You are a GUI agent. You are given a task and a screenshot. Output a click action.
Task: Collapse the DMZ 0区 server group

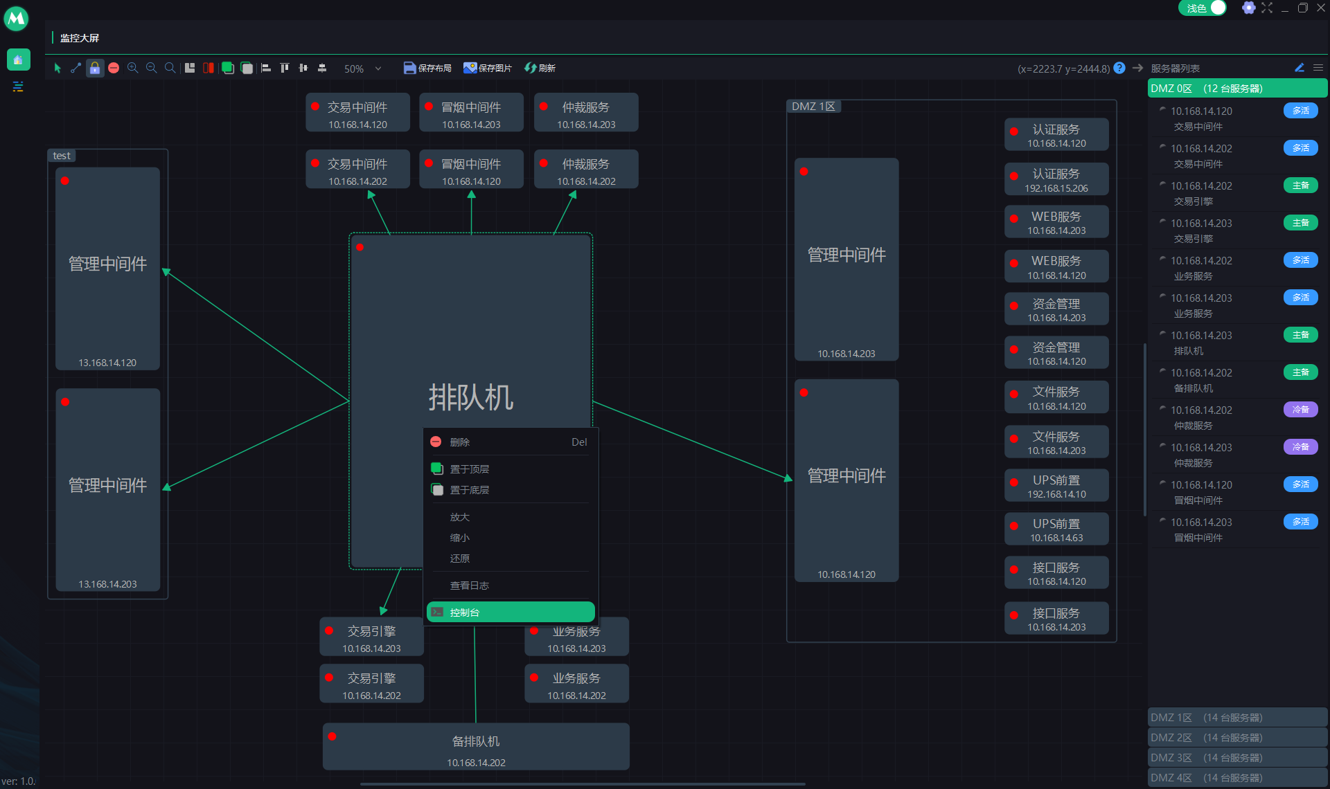1237,89
